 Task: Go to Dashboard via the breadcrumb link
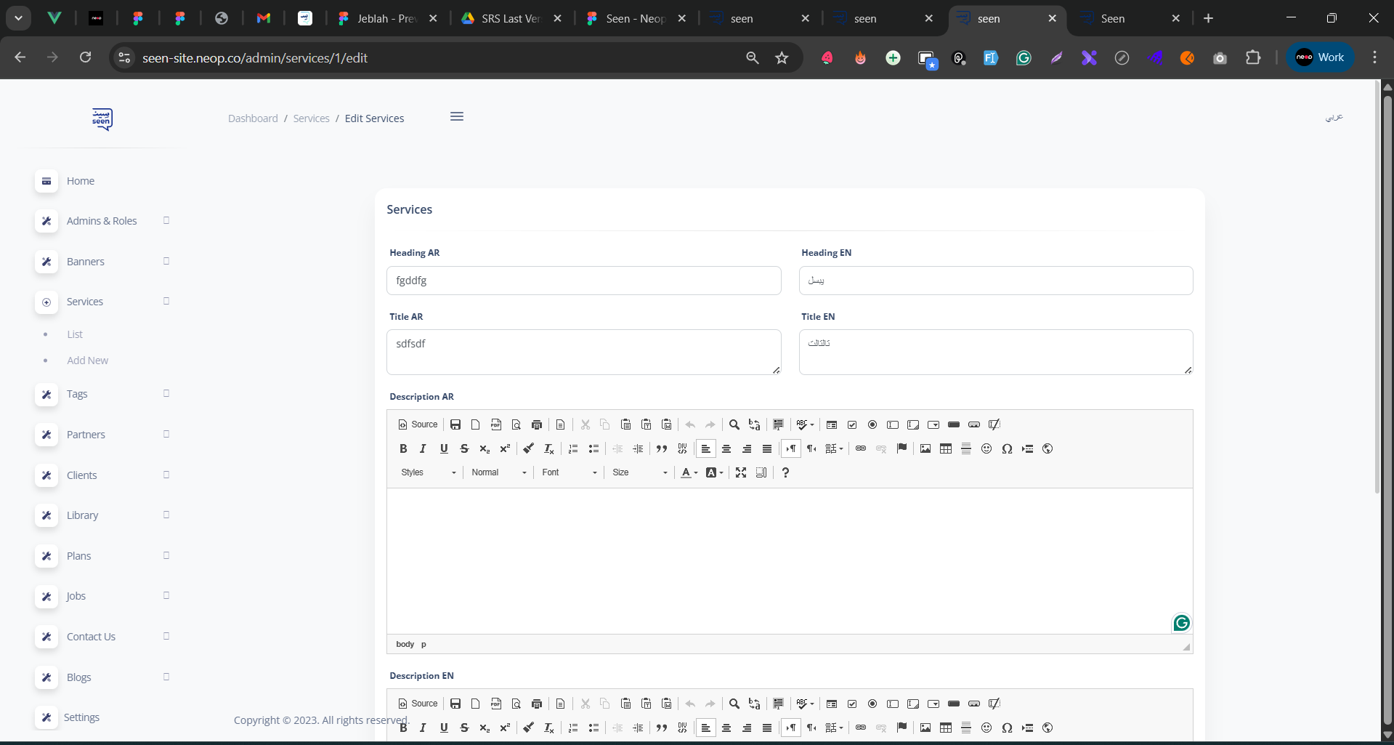pos(253,118)
